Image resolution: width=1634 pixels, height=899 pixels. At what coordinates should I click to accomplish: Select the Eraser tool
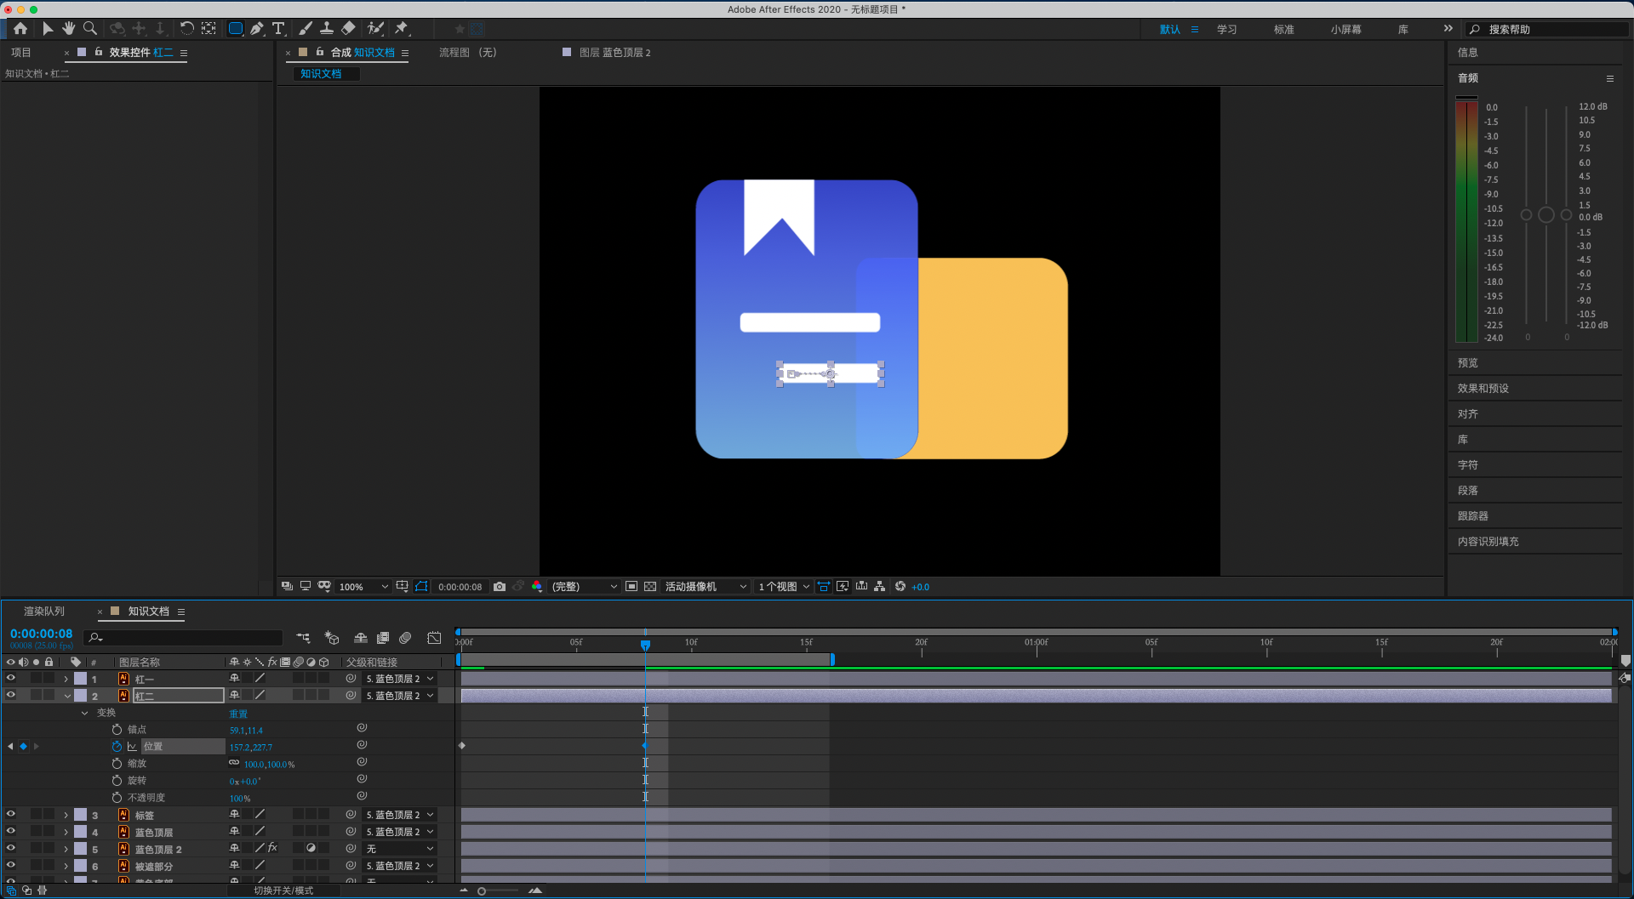click(x=348, y=28)
